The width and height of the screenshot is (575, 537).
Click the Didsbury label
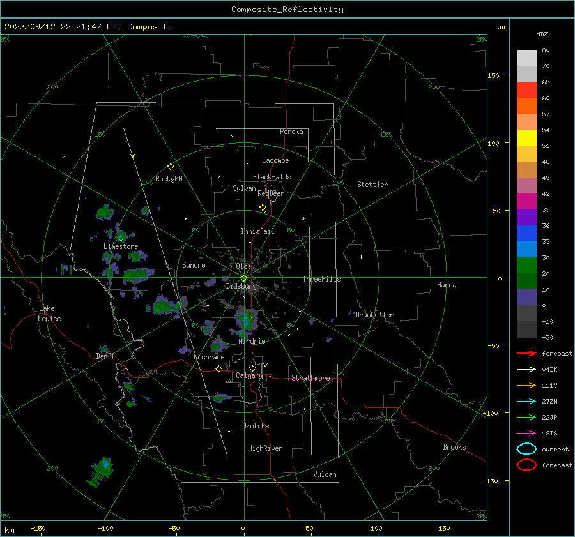241,286
